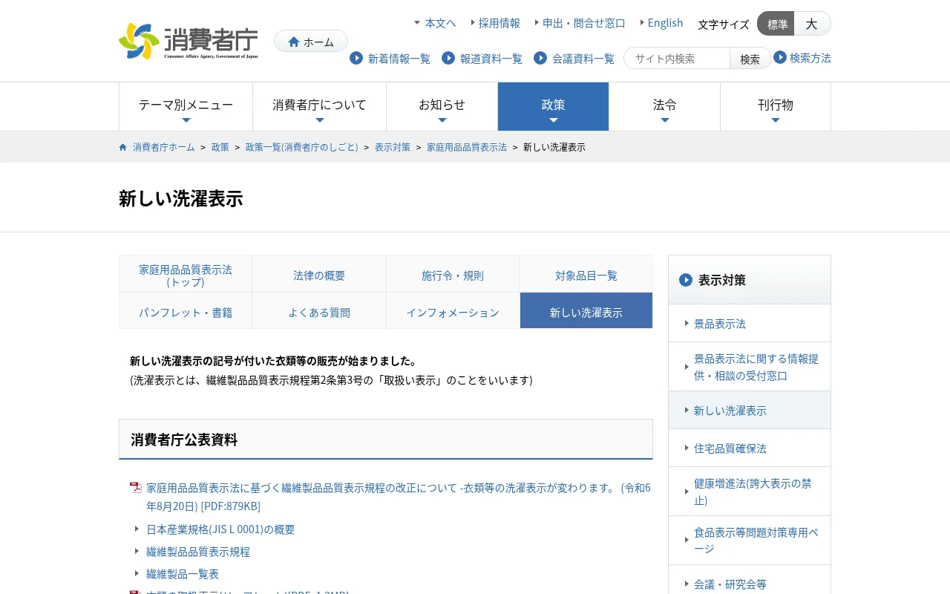This screenshot has height=594, width=950.
Task: Select the よくある質問 tab
Action: click(319, 311)
